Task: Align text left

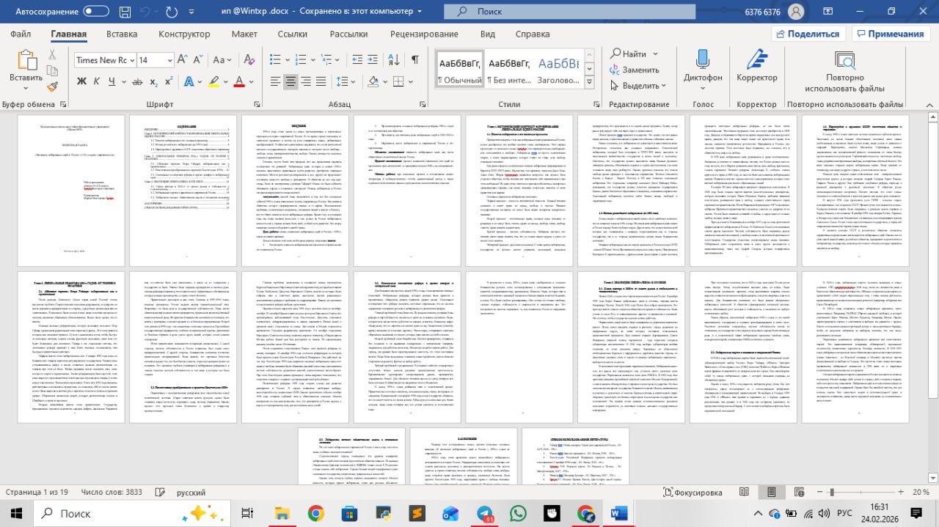Action: 275,81
